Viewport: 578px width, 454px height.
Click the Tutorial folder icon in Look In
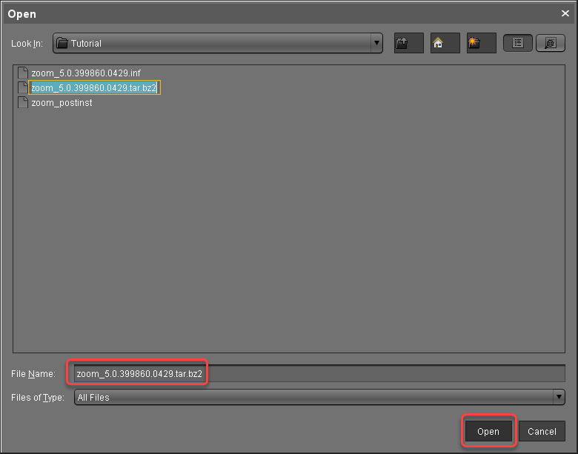[62, 44]
